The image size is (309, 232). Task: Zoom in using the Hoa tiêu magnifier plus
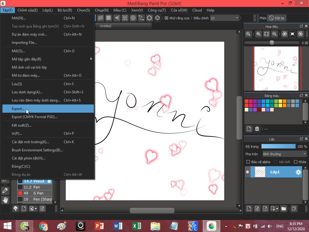[258, 34]
